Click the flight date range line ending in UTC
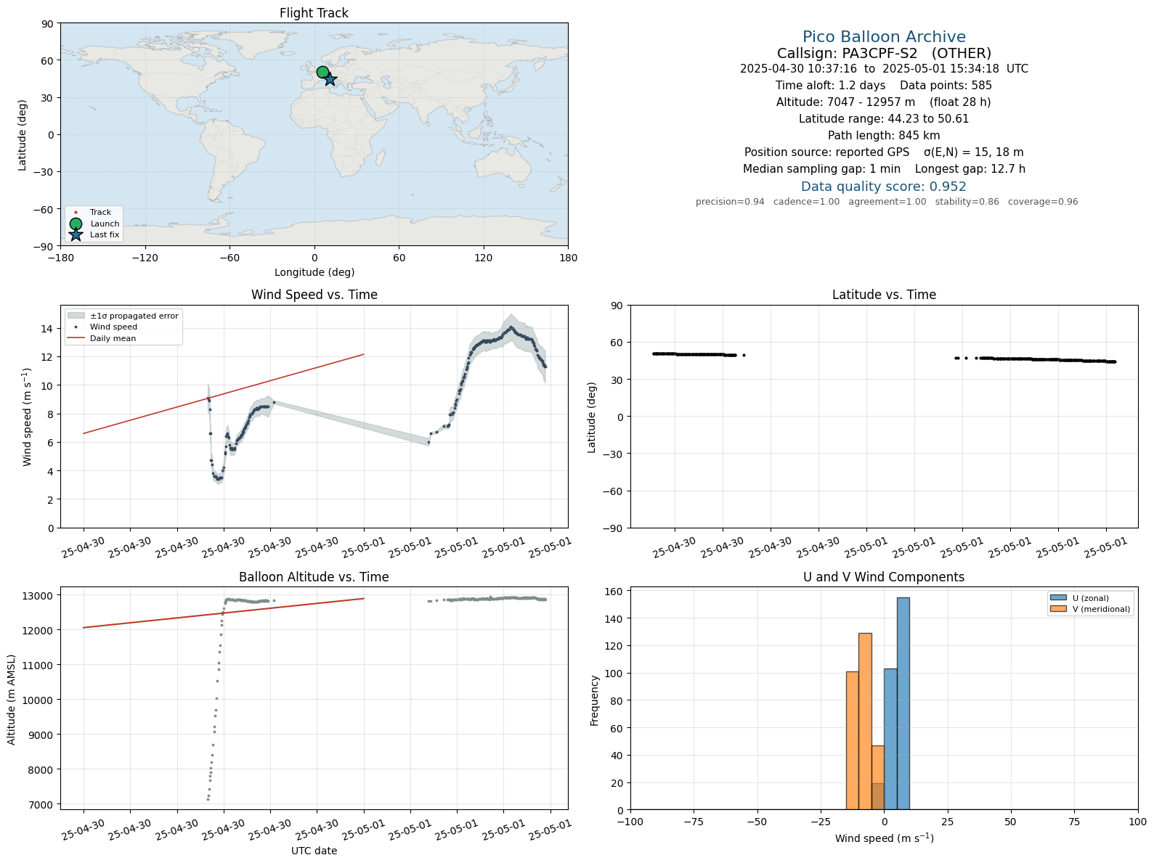This screenshot has height=863, width=1154. click(x=884, y=69)
